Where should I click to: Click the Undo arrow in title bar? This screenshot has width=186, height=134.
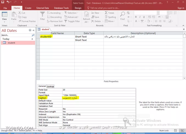click(8, 2)
